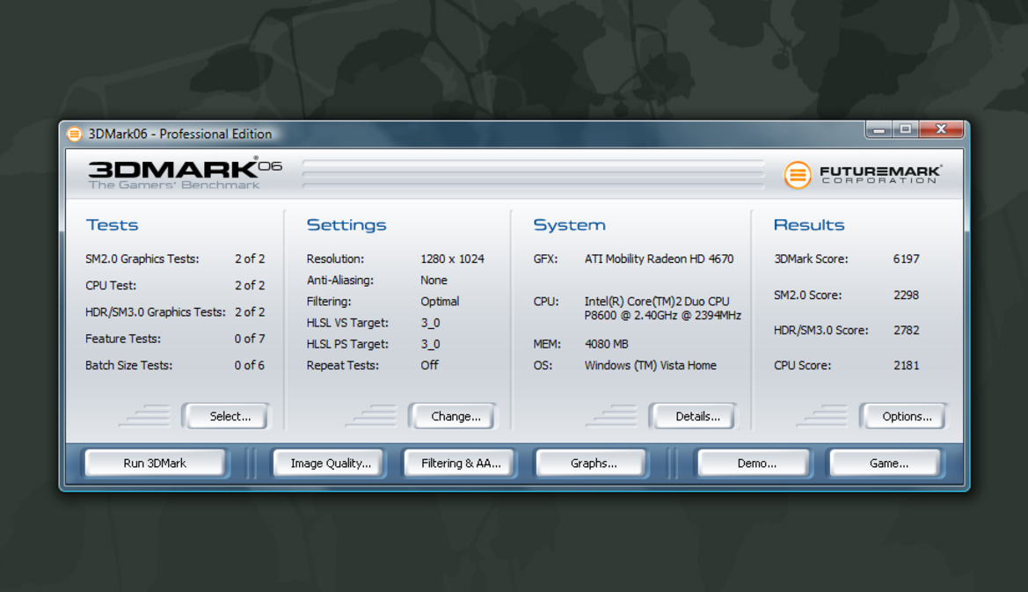Screen dimensions: 1028x592
Task: Click the "1280 x 1024" resolution value
Action: point(452,259)
